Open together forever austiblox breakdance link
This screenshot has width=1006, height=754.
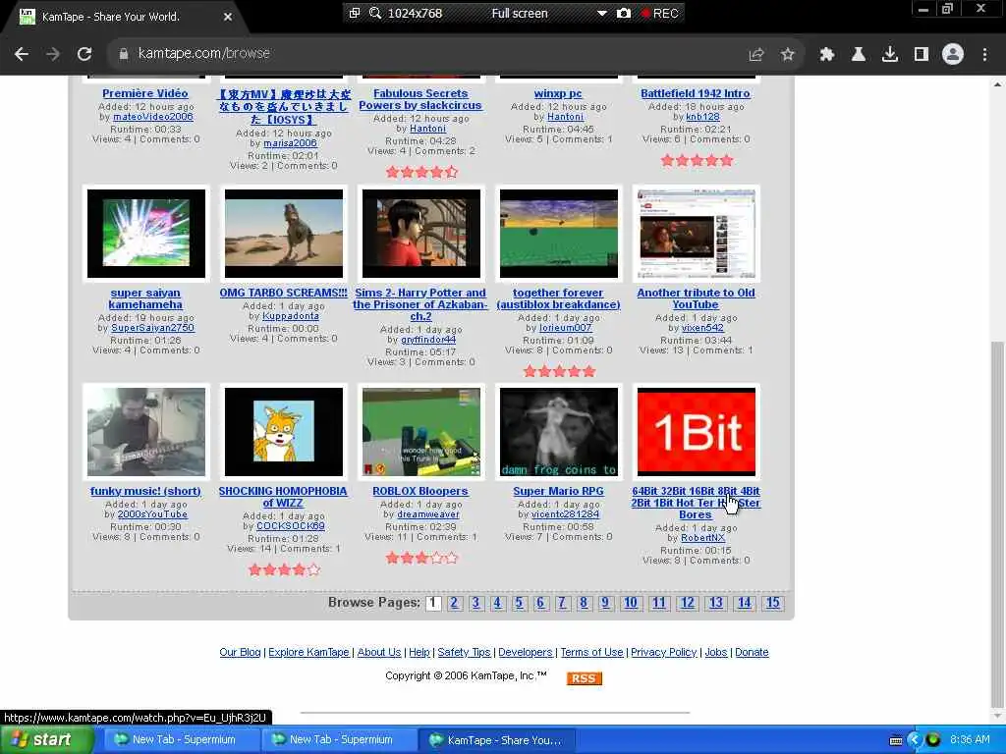pos(558,298)
